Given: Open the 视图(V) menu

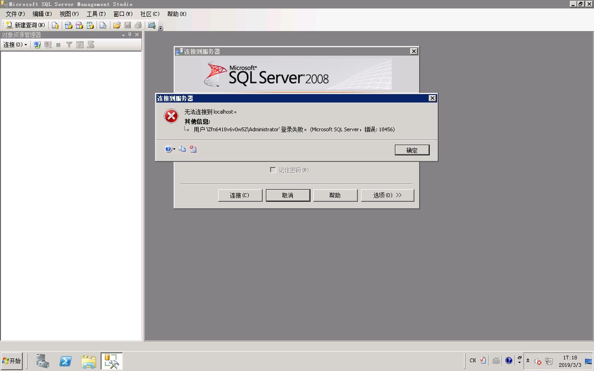Looking at the screenshot, I should (x=69, y=14).
